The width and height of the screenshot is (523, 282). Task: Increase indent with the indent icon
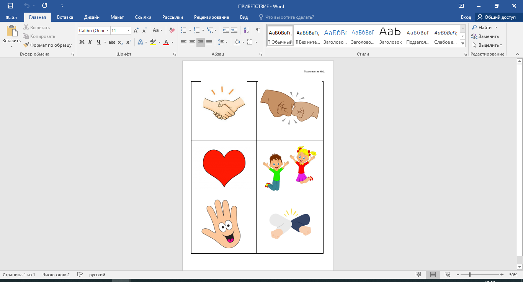tap(234, 30)
